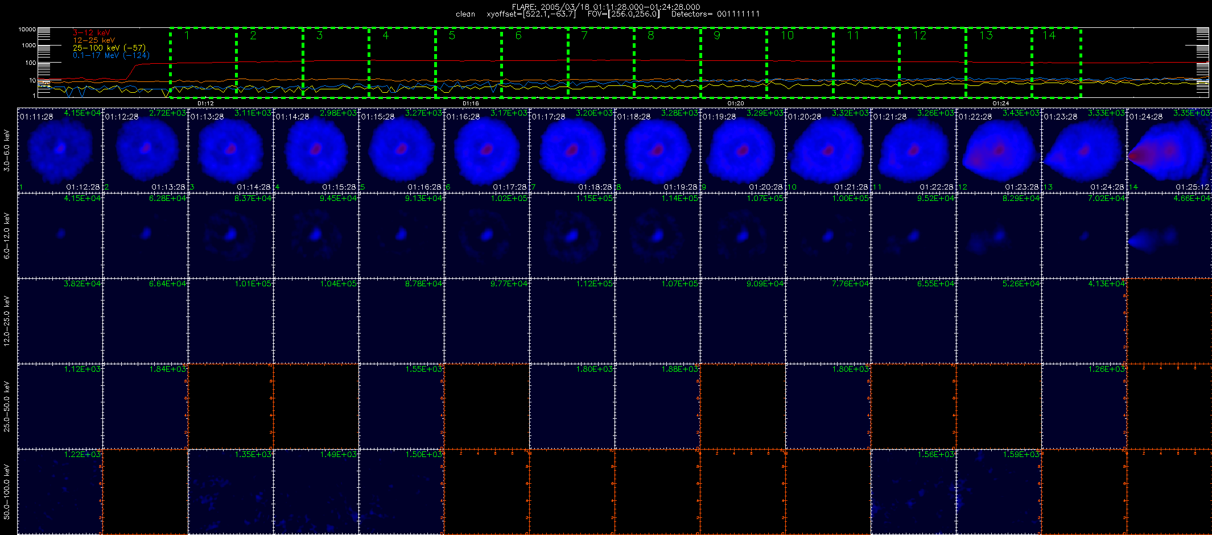Click the 6.0-12.0 keV image labeled 4.66E+04
This screenshot has width=1212, height=535.
coord(1169,235)
